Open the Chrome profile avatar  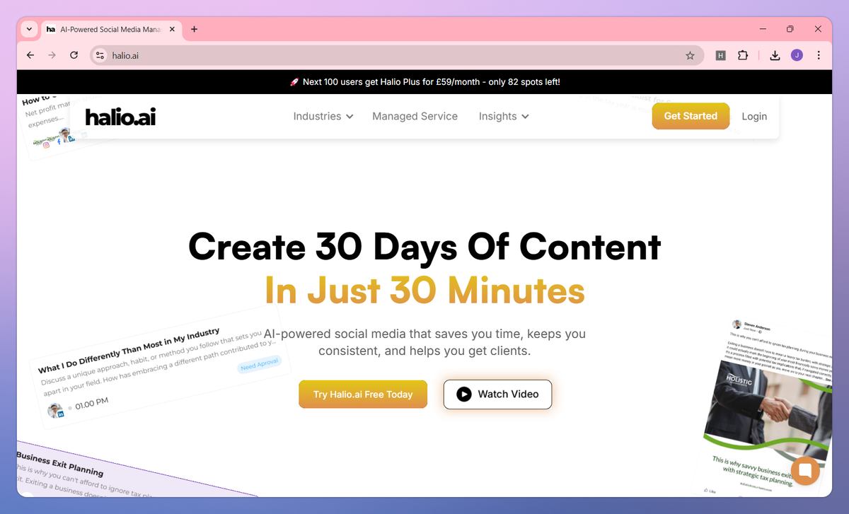click(797, 55)
